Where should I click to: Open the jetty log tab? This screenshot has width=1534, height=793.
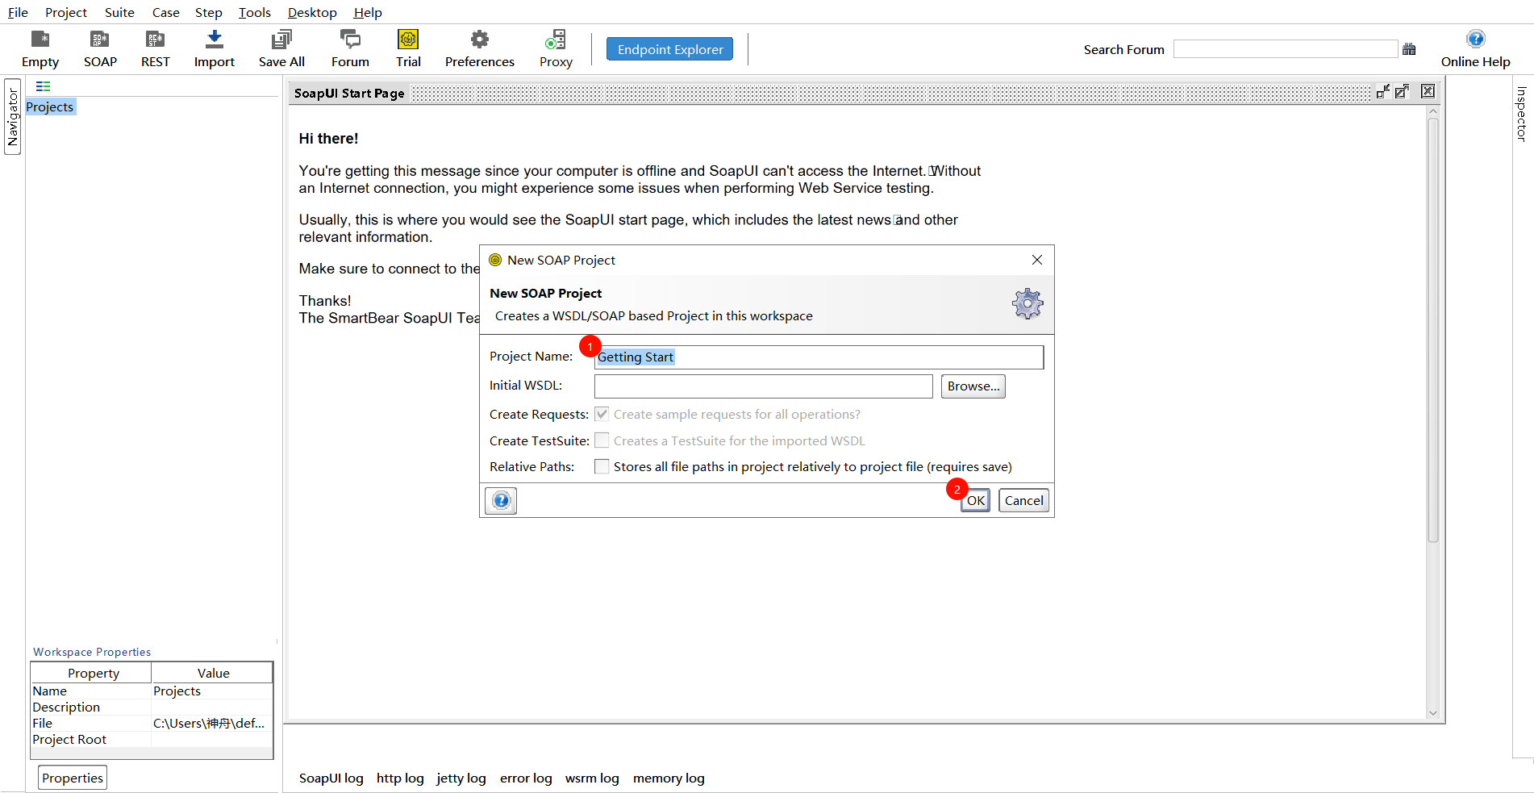click(x=461, y=778)
